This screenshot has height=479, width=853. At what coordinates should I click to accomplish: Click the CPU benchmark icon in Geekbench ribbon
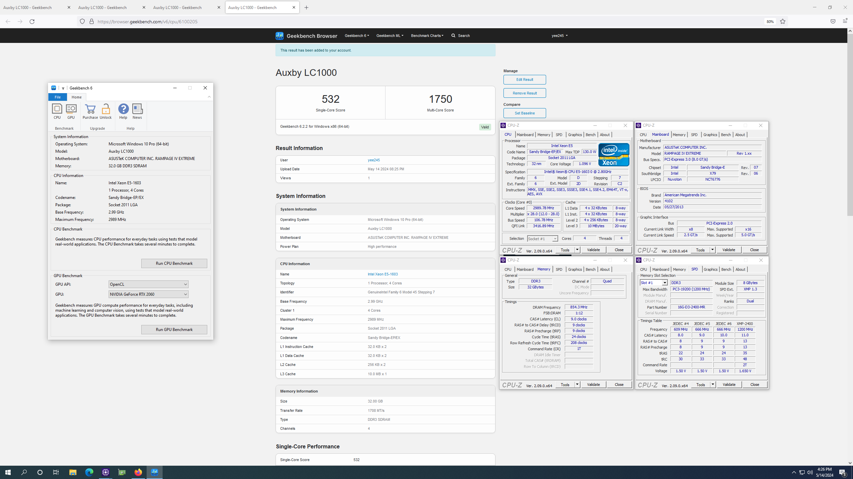[57, 111]
